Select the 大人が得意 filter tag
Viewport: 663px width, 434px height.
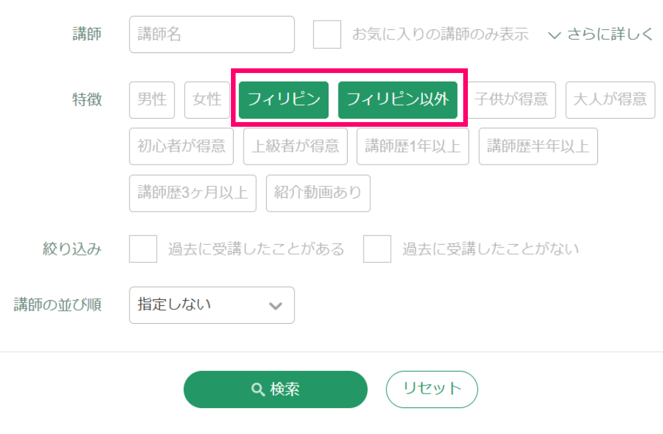pos(610,100)
